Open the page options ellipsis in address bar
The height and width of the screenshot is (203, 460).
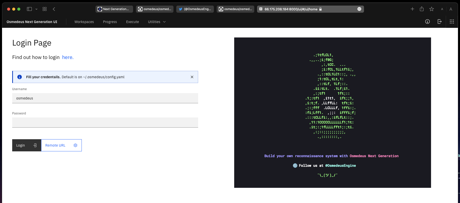(x=359, y=9)
